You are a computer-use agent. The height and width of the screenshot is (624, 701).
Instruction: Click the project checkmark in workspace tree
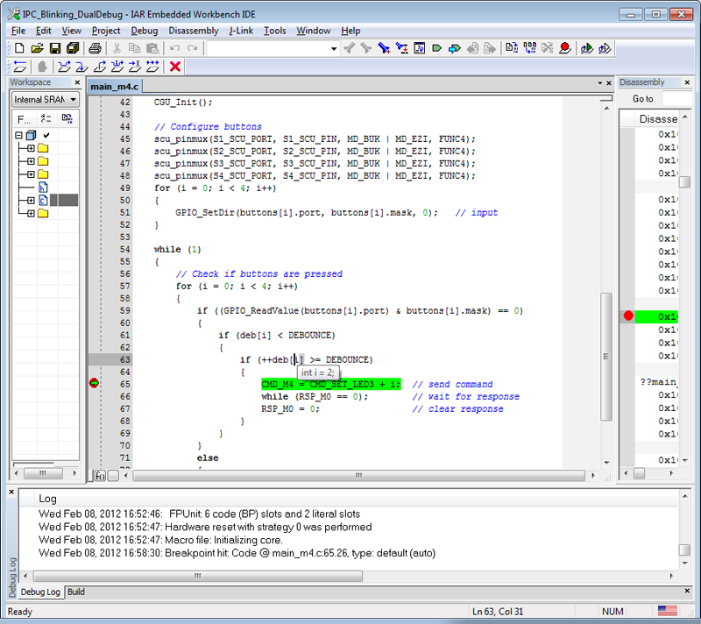pos(46,135)
